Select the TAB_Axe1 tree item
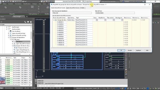Image resolution: width=160 pixels, height=90 pixels. point(17,39)
